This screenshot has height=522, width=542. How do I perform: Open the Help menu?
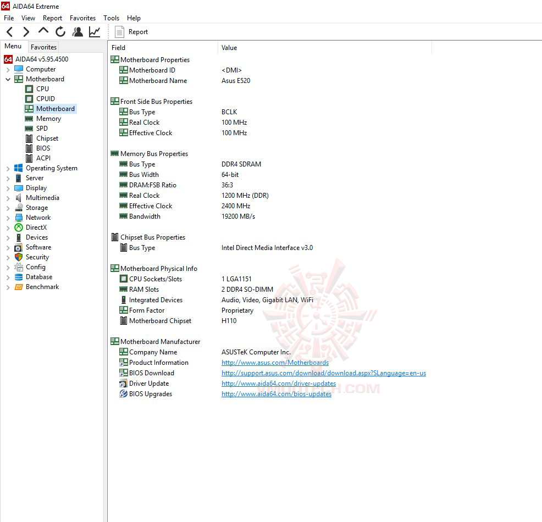134,18
